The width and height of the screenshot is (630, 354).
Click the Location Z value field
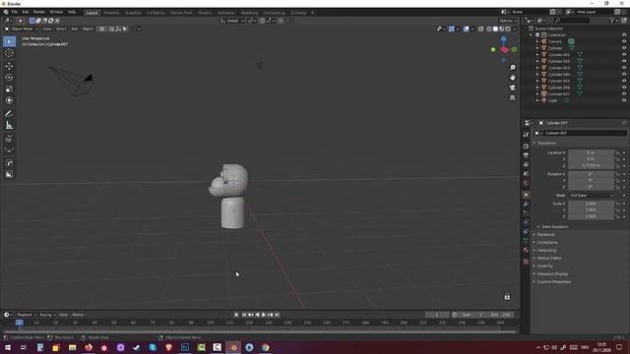(x=591, y=166)
